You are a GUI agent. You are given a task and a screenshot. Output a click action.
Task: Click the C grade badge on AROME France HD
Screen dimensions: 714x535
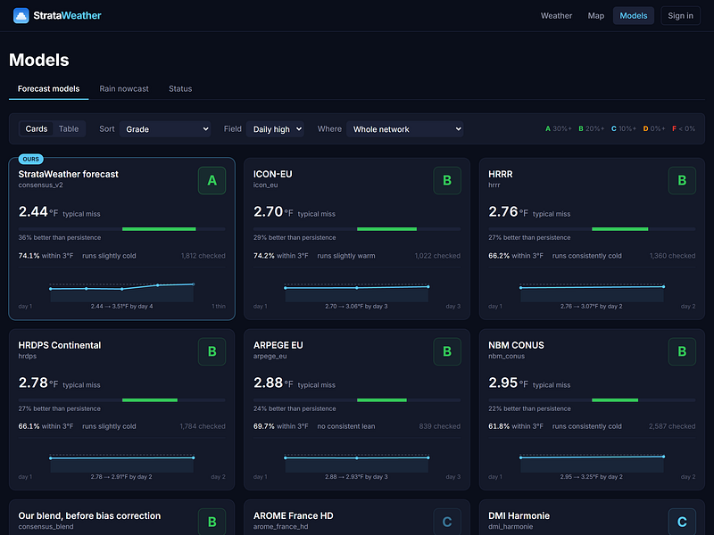point(447,522)
